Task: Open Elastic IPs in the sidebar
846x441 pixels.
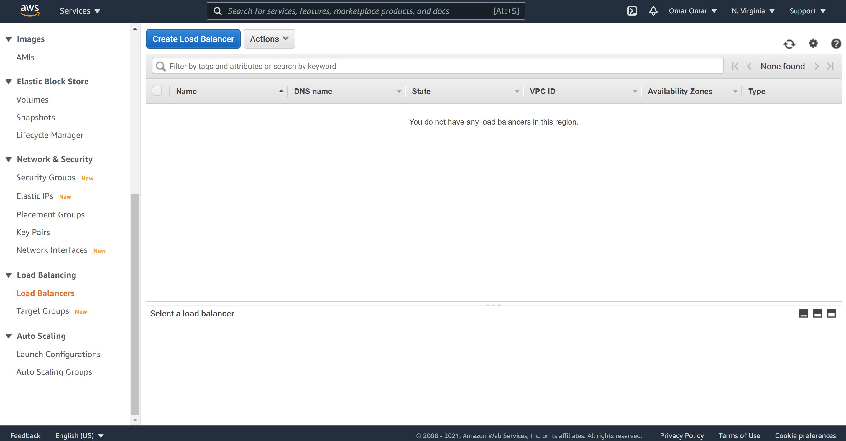Action: pos(35,196)
